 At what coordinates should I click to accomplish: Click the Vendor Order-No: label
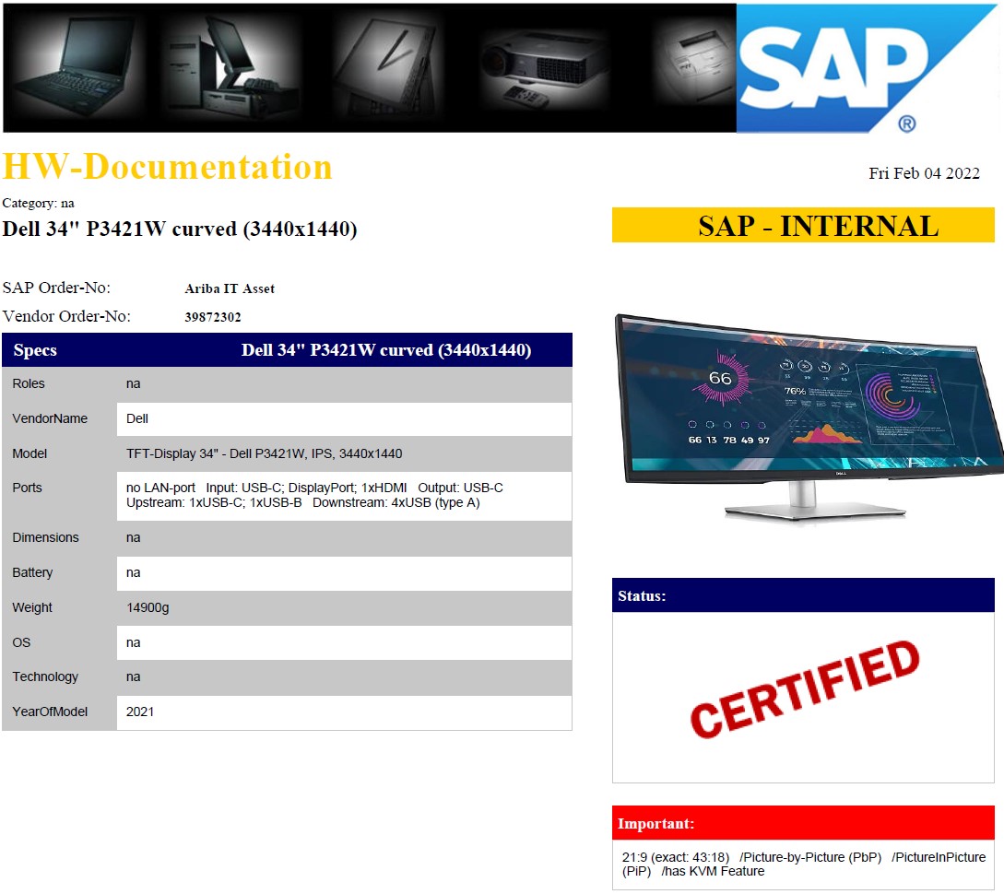tap(66, 316)
